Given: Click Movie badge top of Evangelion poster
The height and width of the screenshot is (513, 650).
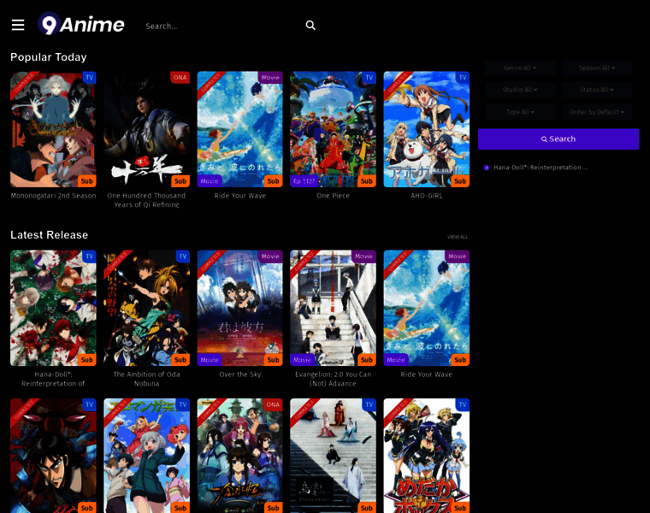Looking at the screenshot, I should coord(363,256).
